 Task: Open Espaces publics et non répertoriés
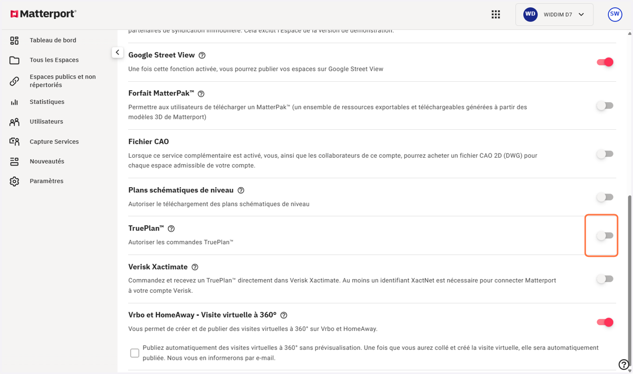pyautogui.click(x=63, y=81)
